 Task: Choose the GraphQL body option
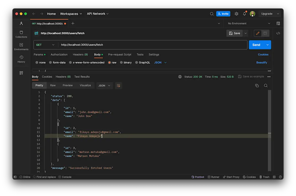pyautogui.click(x=143, y=62)
